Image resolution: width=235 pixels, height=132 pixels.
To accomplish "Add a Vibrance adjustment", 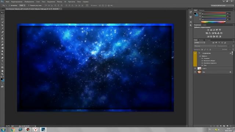I will (x=220, y=30).
